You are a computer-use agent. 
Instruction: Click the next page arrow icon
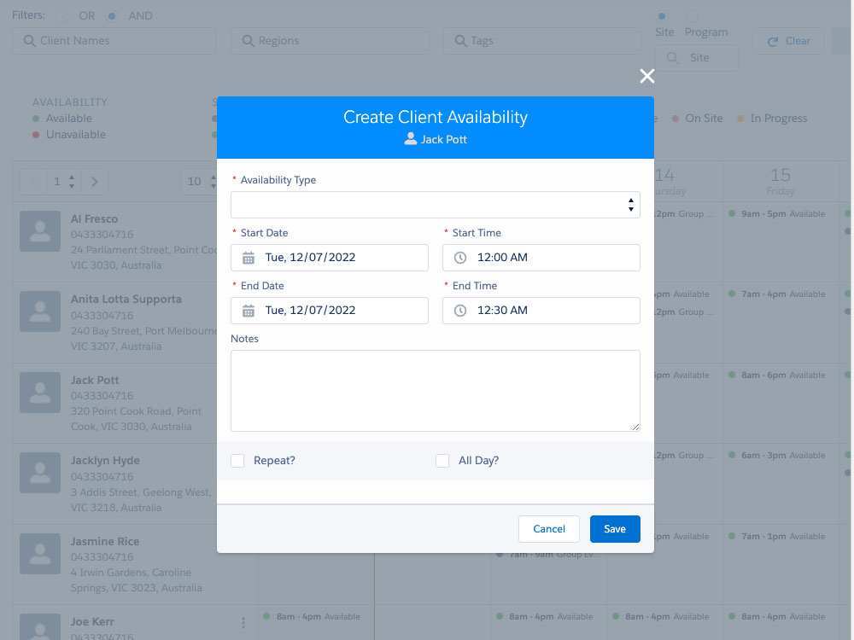[95, 181]
